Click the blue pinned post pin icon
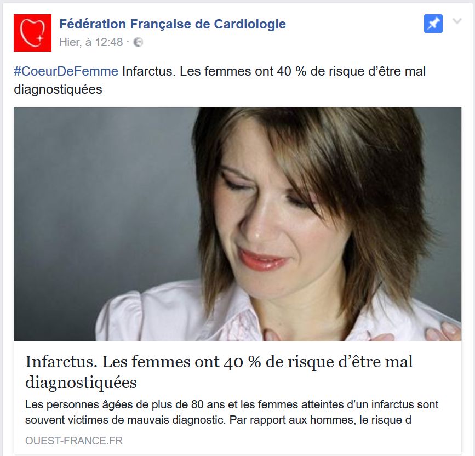 click(433, 24)
